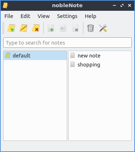Click the nobleNote app icon in title bar
The width and height of the screenshot is (135, 152).
tap(5, 5)
